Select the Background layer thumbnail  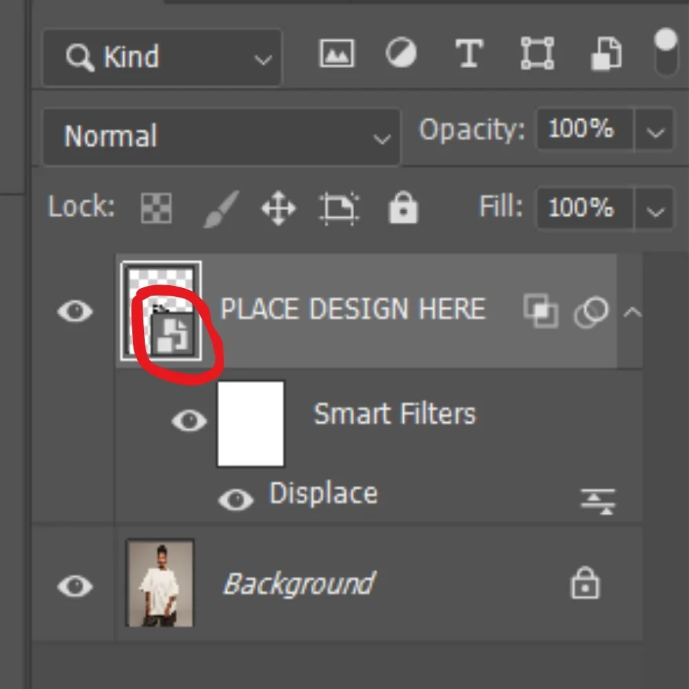click(x=160, y=583)
